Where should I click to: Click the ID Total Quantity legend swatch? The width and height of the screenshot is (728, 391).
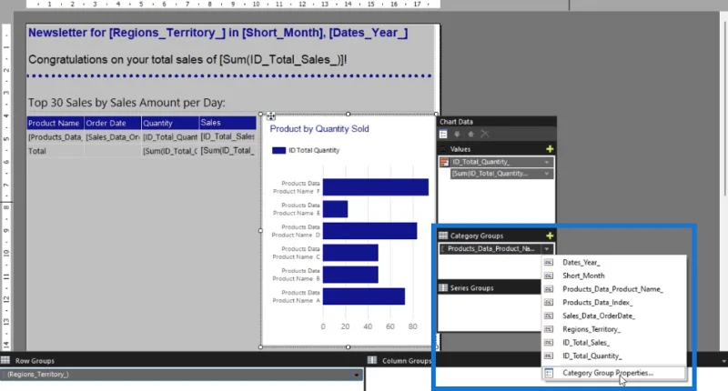(278, 150)
